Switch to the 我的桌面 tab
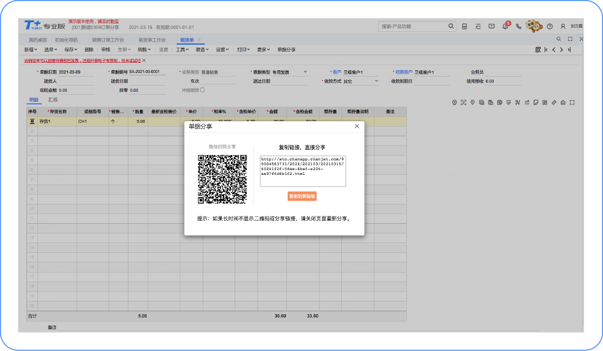Screen dimensions: 603x351 coord(37,40)
